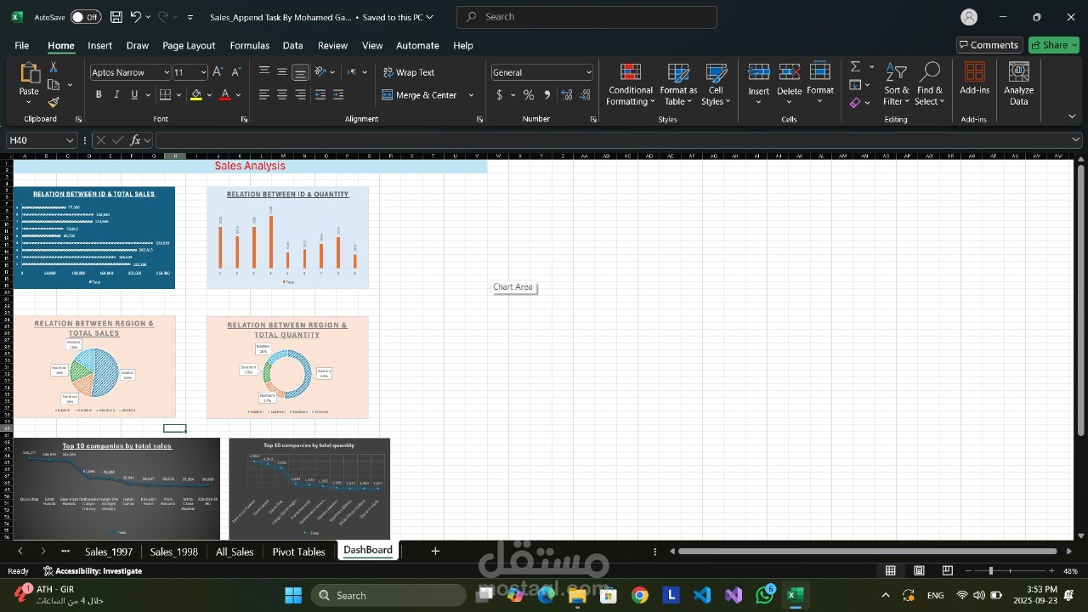The width and height of the screenshot is (1088, 612).
Task: Toggle the AutoSave switch
Action: (x=86, y=17)
